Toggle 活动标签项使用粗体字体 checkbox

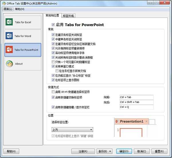(53, 53)
